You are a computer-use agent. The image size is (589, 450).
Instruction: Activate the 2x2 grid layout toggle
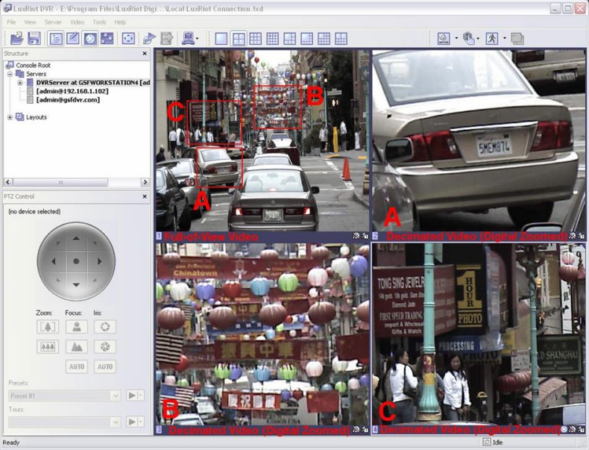click(x=239, y=38)
